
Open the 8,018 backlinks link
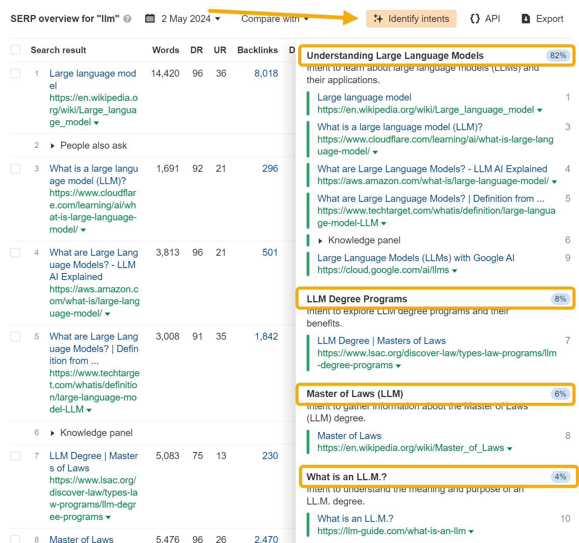(x=266, y=73)
